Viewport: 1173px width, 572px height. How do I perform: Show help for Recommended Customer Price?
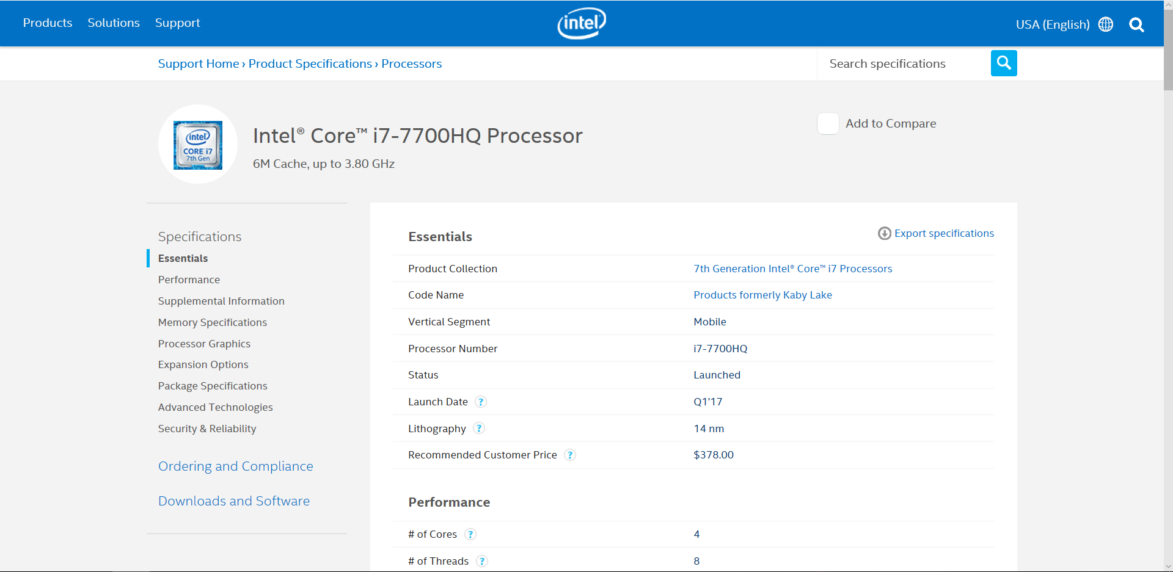[569, 455]
